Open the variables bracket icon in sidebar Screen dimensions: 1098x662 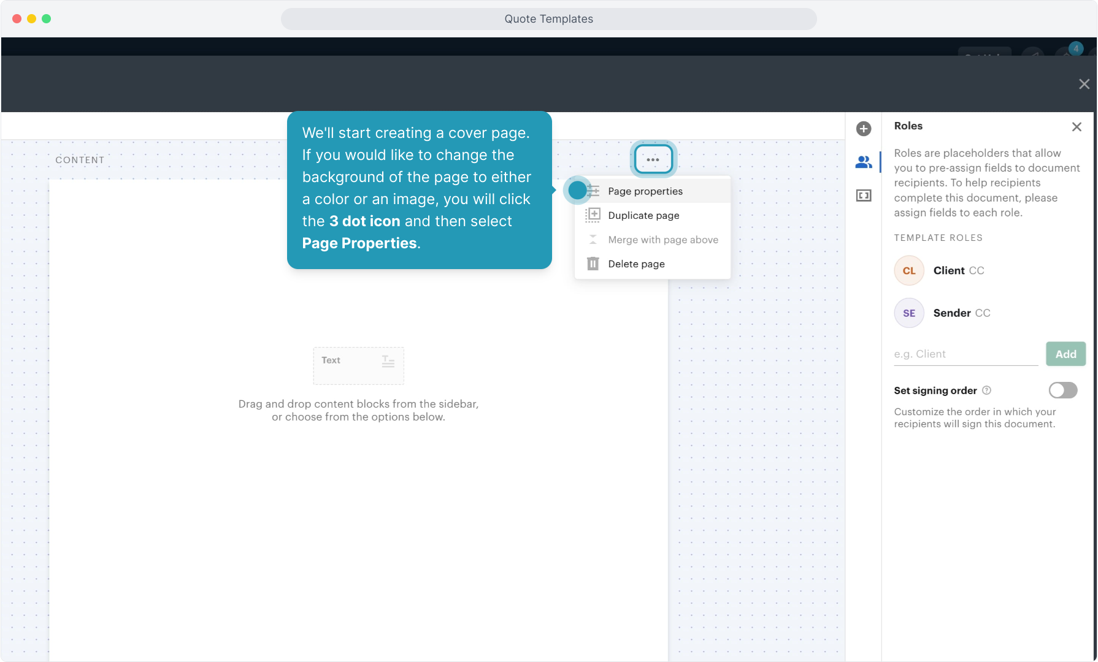(864, 196)
